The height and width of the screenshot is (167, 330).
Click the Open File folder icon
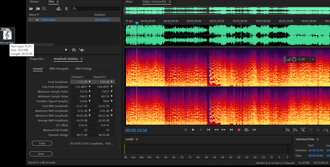31,9
